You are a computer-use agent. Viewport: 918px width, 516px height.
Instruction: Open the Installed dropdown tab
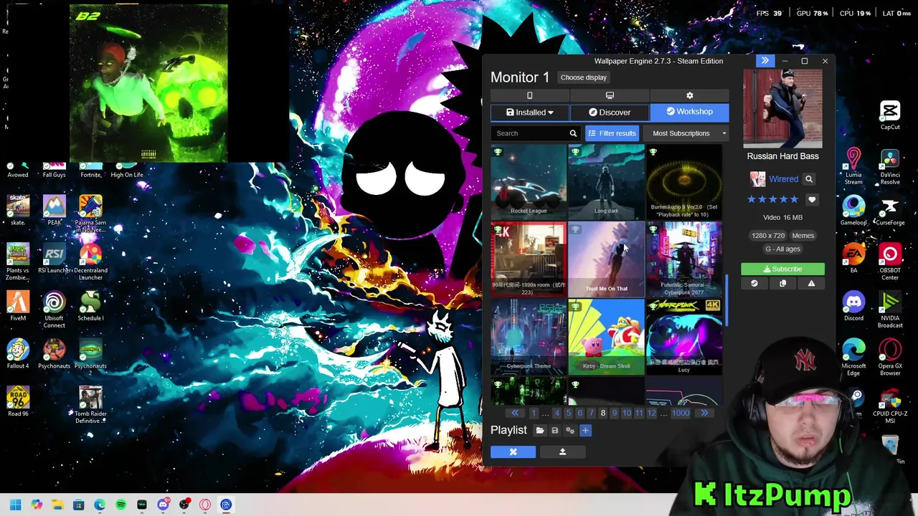(x=529, y=113)
